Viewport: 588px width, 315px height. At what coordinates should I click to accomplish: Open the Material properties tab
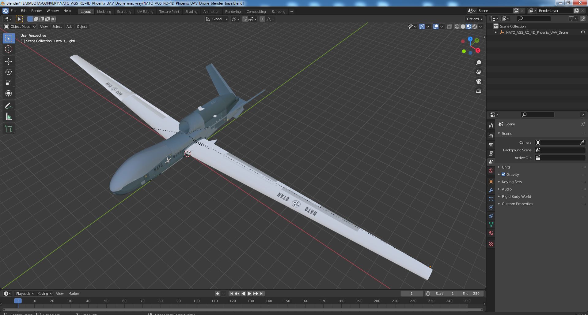[x=491, y=233]
